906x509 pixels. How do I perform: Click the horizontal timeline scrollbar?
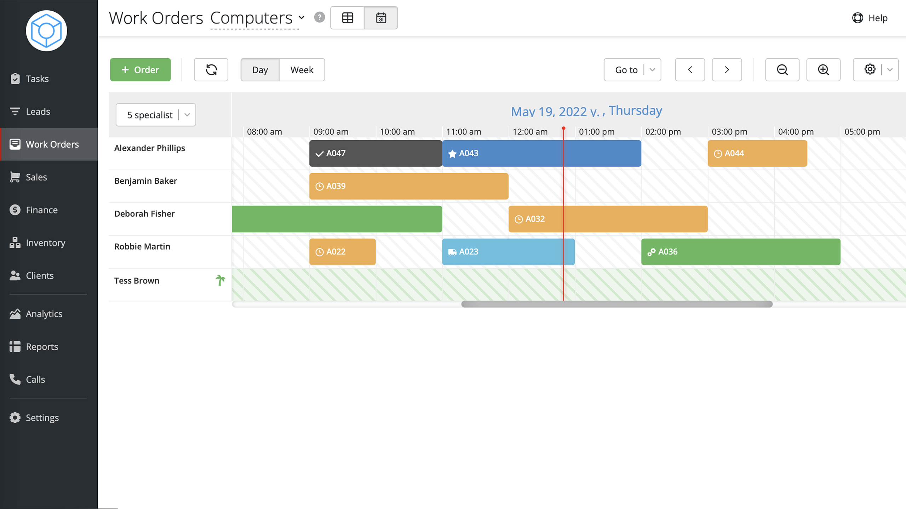coord(617,304)
